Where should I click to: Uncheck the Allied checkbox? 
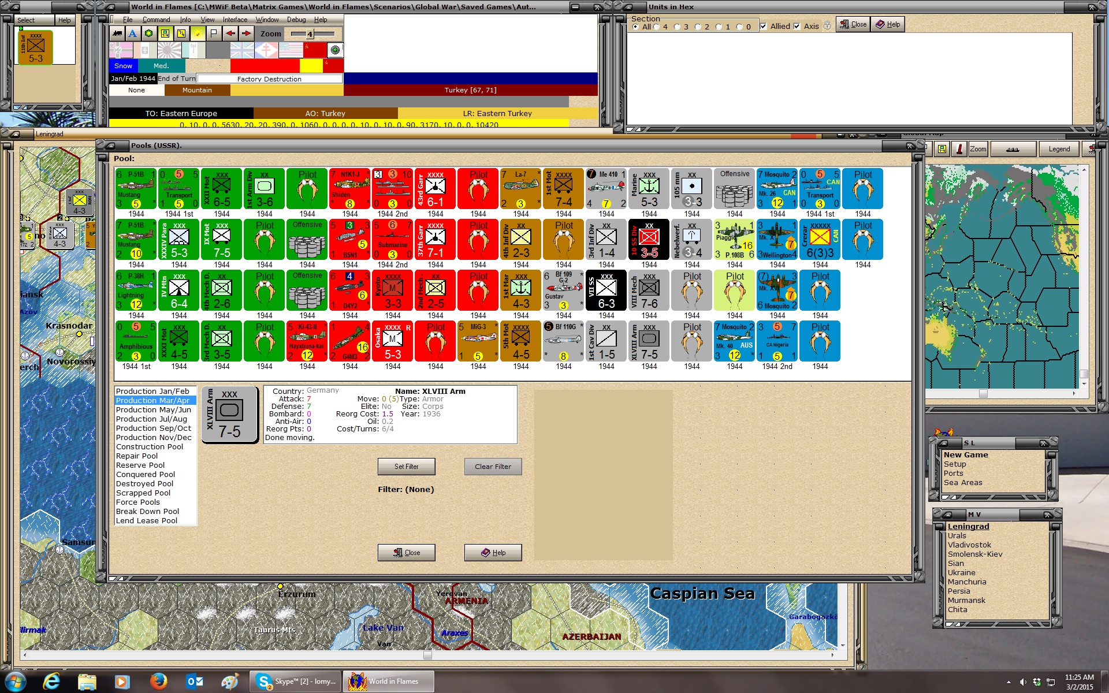tap(764, 26)
